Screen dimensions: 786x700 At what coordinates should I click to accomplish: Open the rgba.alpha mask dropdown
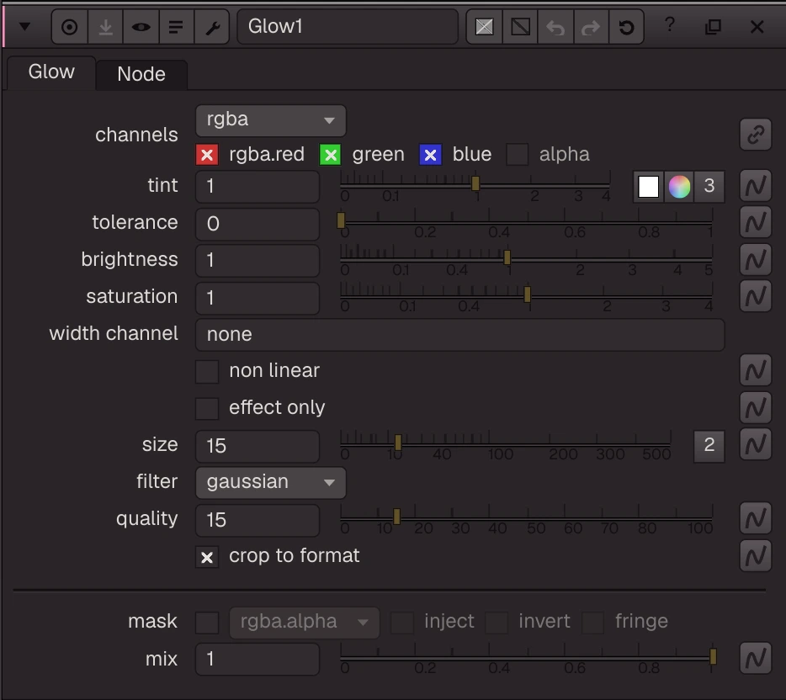coord(305,623)
